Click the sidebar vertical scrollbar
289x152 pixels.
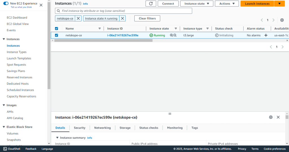click(x=49, y=46)
